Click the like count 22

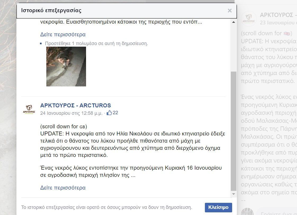115,113
